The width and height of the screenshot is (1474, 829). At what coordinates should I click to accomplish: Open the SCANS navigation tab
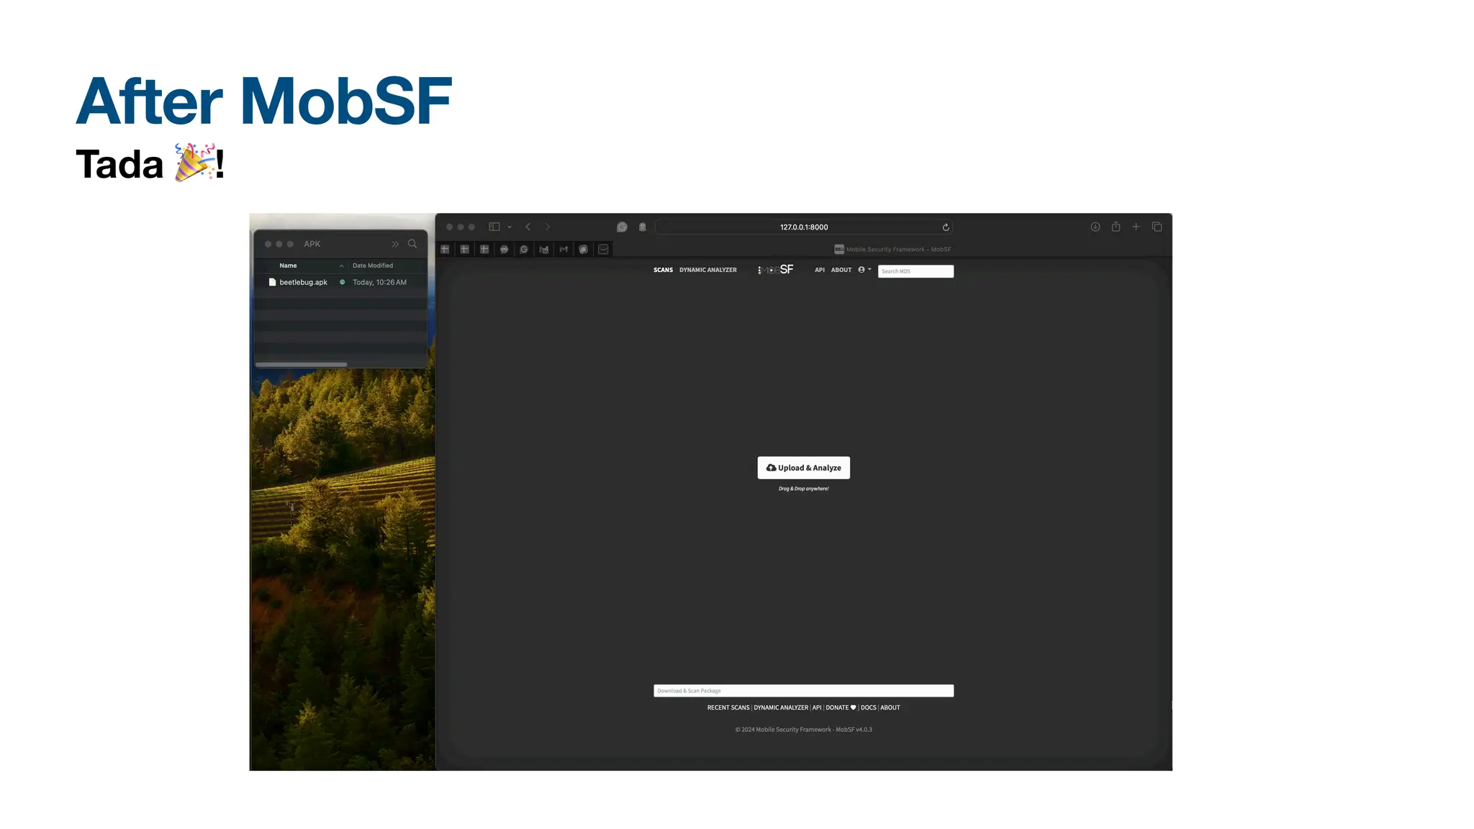point(663,270)
